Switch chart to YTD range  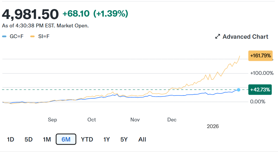click(87, 139)
